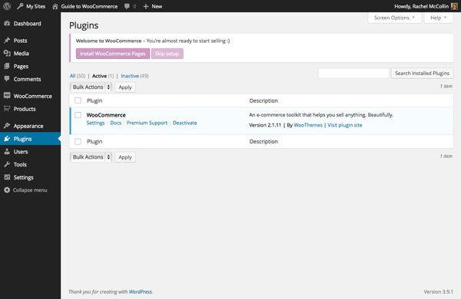Expand the Help dropdown tab

tap(439, 18)
